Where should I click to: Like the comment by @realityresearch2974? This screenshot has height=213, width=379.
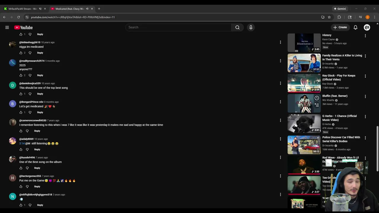point(21,75)
